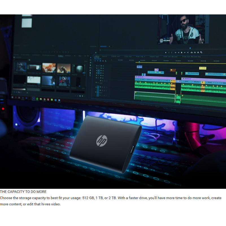Click the black HP portable SSD product image
Screen dimensions: 226x226
pyautogui.click(x=105, y=144)
